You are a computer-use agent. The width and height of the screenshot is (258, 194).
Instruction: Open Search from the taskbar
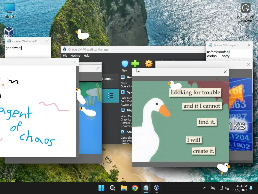(113, 188)
